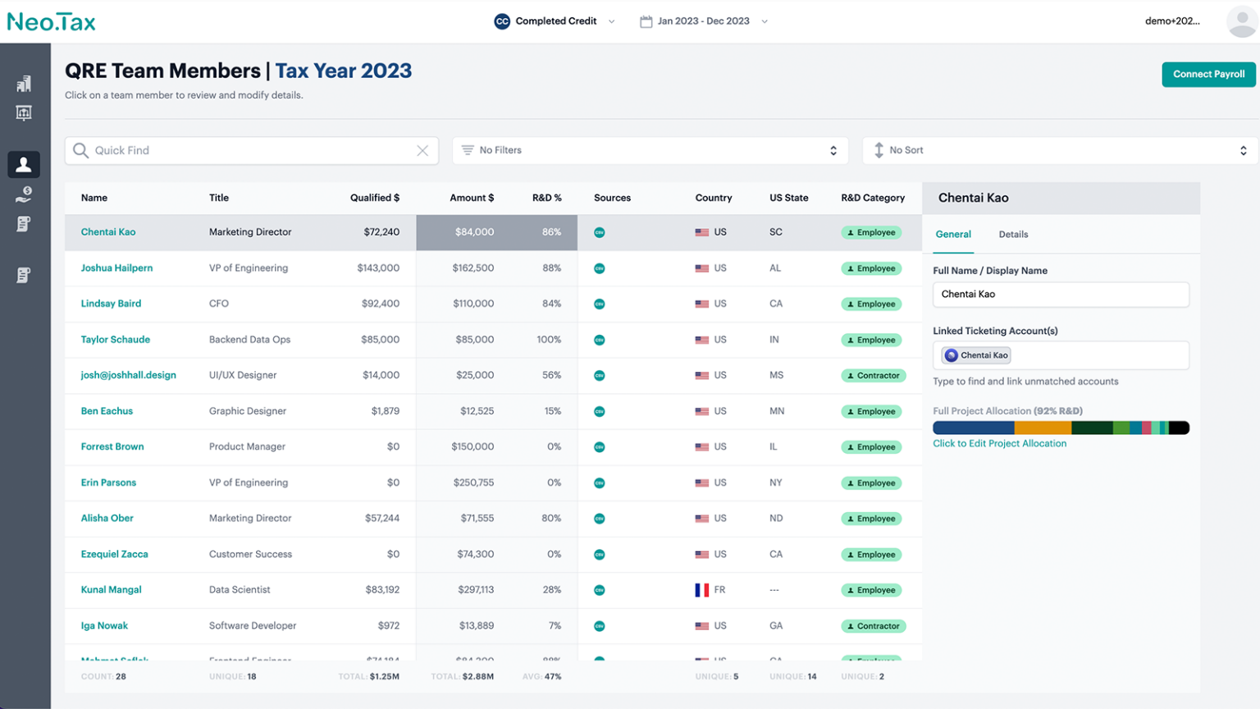Click the Full Name / Display Name field
This screenshot has width=1260, height=709.
(1061, 295)
